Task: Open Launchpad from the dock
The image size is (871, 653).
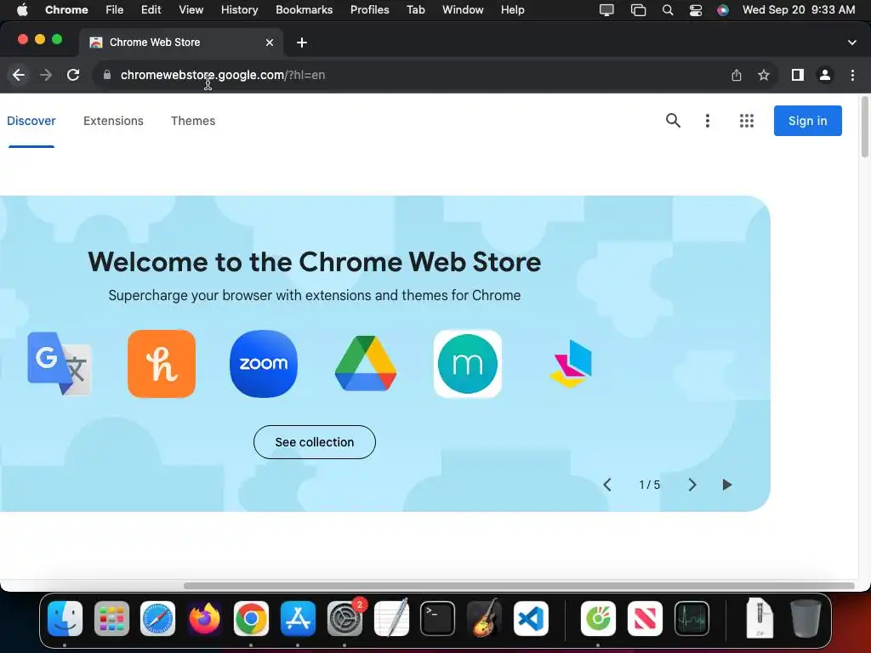Action: 111,618
